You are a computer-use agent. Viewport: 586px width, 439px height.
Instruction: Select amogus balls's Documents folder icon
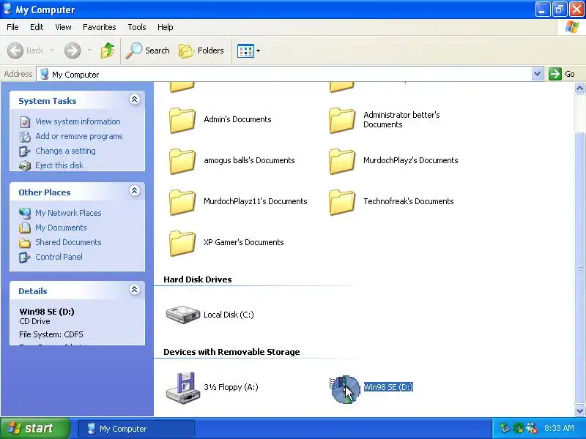182,161
